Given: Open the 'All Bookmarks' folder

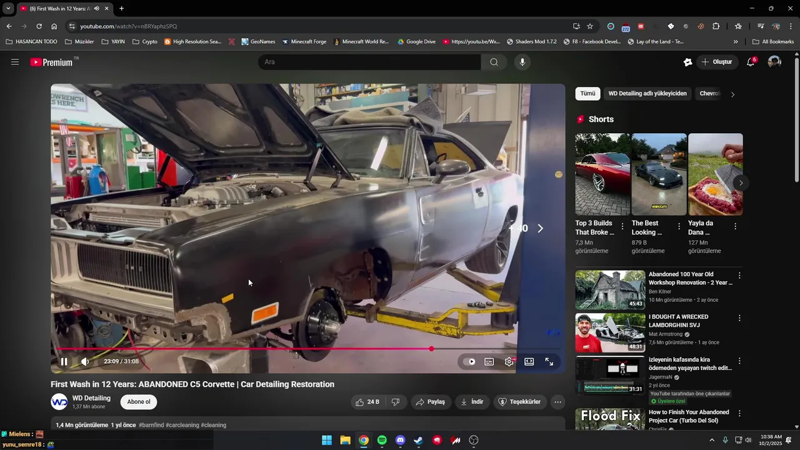Looking at the screenshot, I should click(x=773, y=42).
